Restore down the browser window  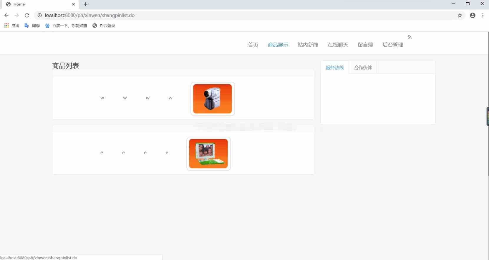(x=468, y=4)
